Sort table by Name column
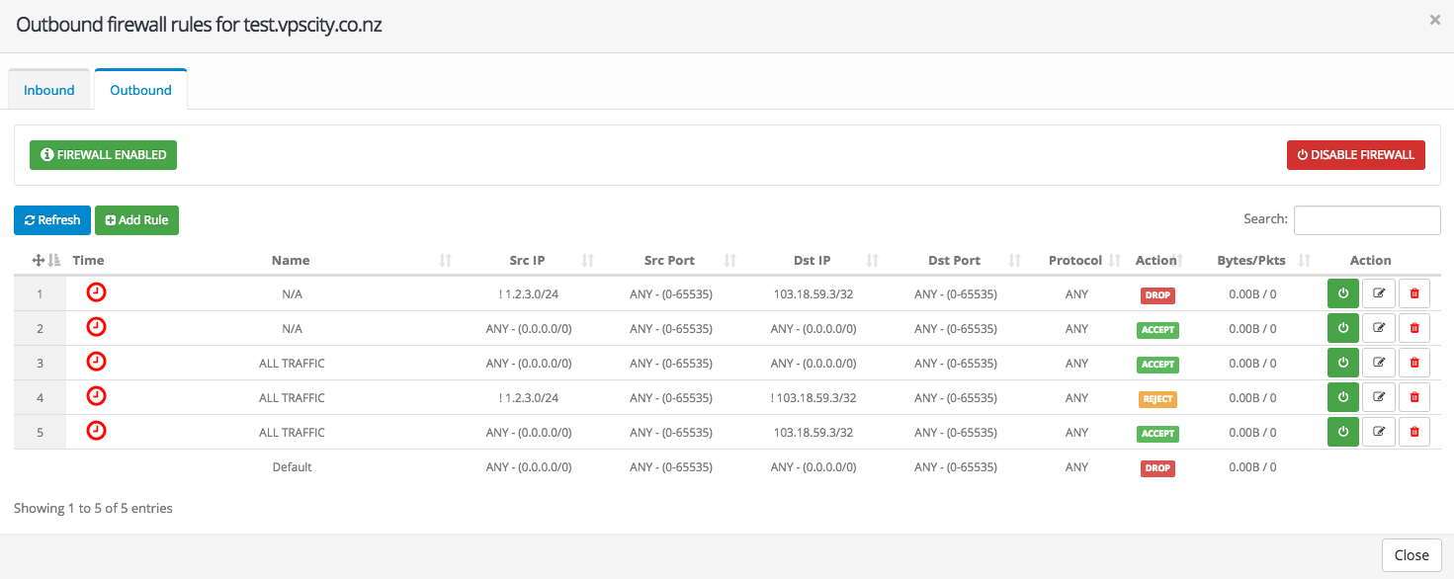The width and height of the screenshot is (1454, 579). [x=291, y=260]
